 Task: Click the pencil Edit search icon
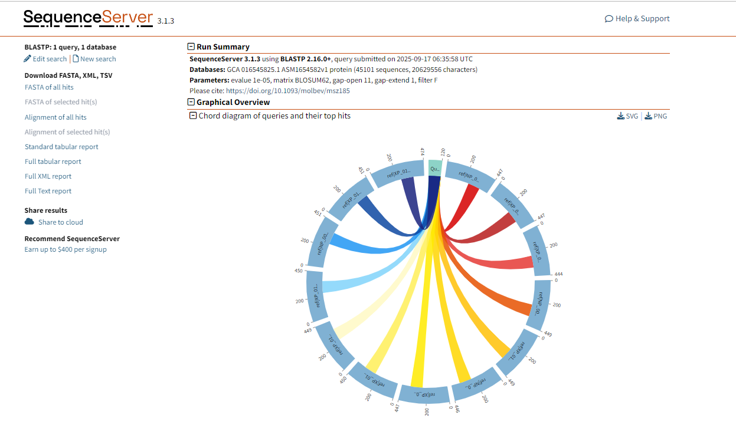pos(27,59)
